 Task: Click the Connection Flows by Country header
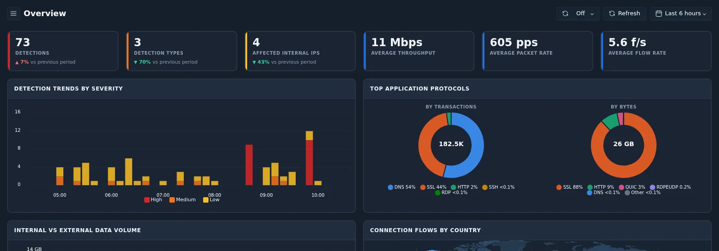pos(425,230)
